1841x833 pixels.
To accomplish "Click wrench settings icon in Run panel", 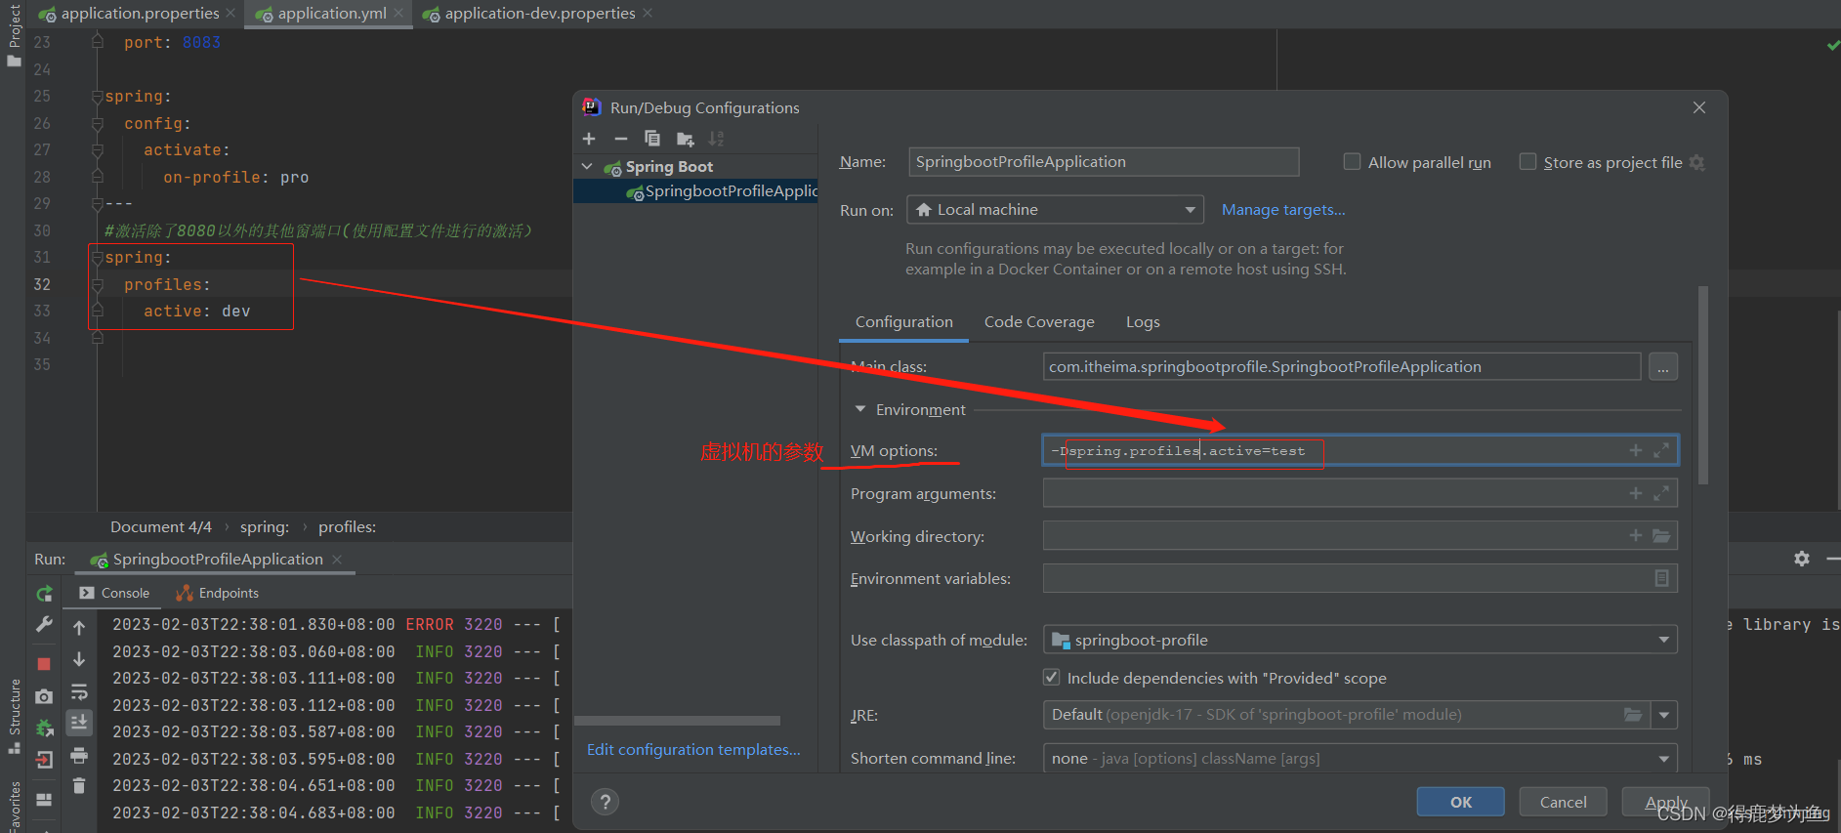I will [44, 625].
